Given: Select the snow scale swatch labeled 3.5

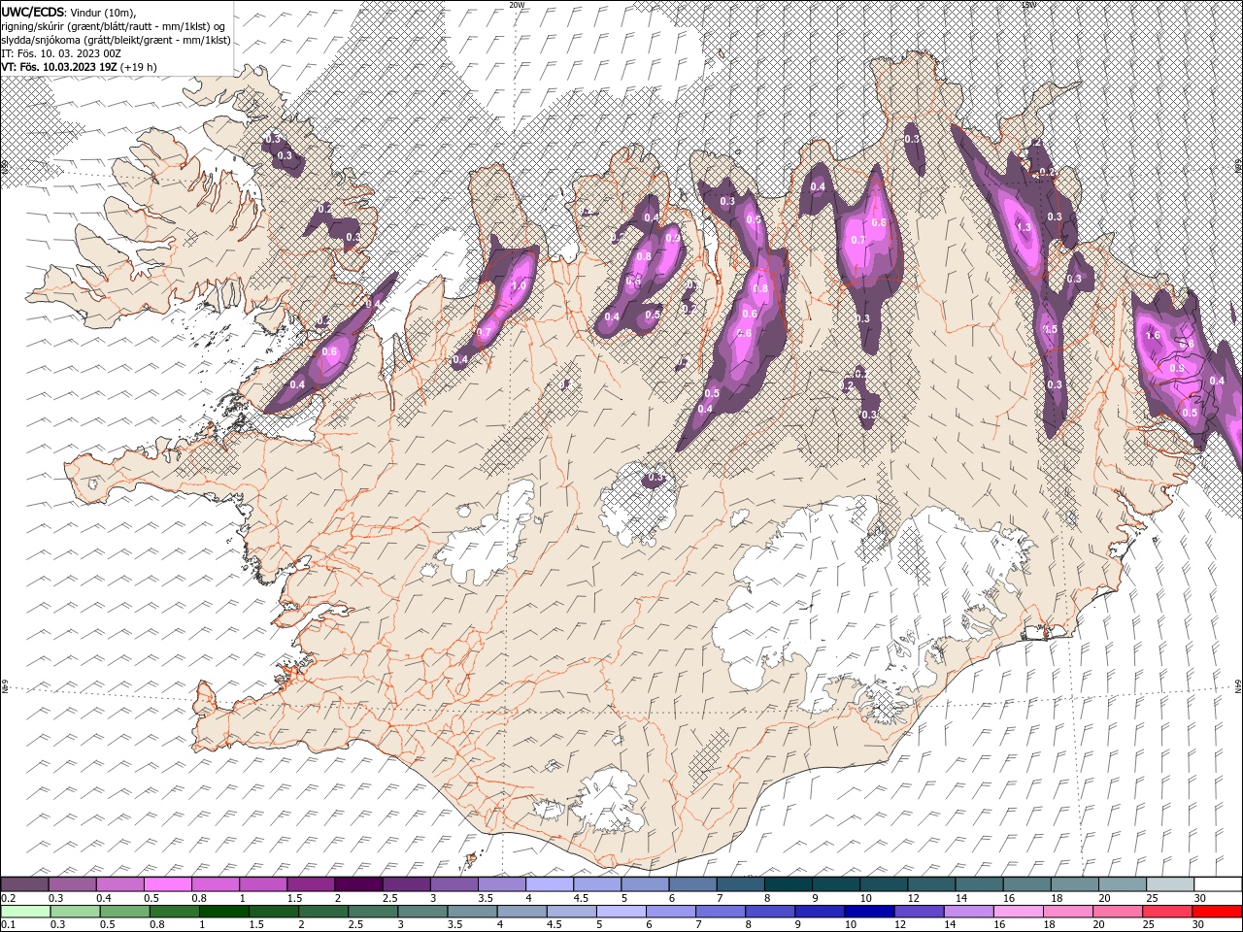Looking at the screenshot, I should pyautogui.click(x=501, y=884).
